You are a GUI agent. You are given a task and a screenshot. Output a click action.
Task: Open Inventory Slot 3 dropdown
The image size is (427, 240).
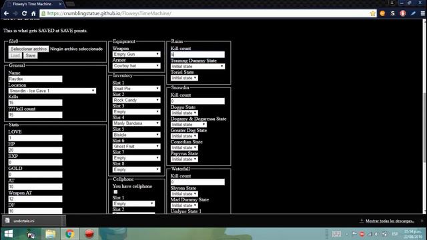pos(136,111)
